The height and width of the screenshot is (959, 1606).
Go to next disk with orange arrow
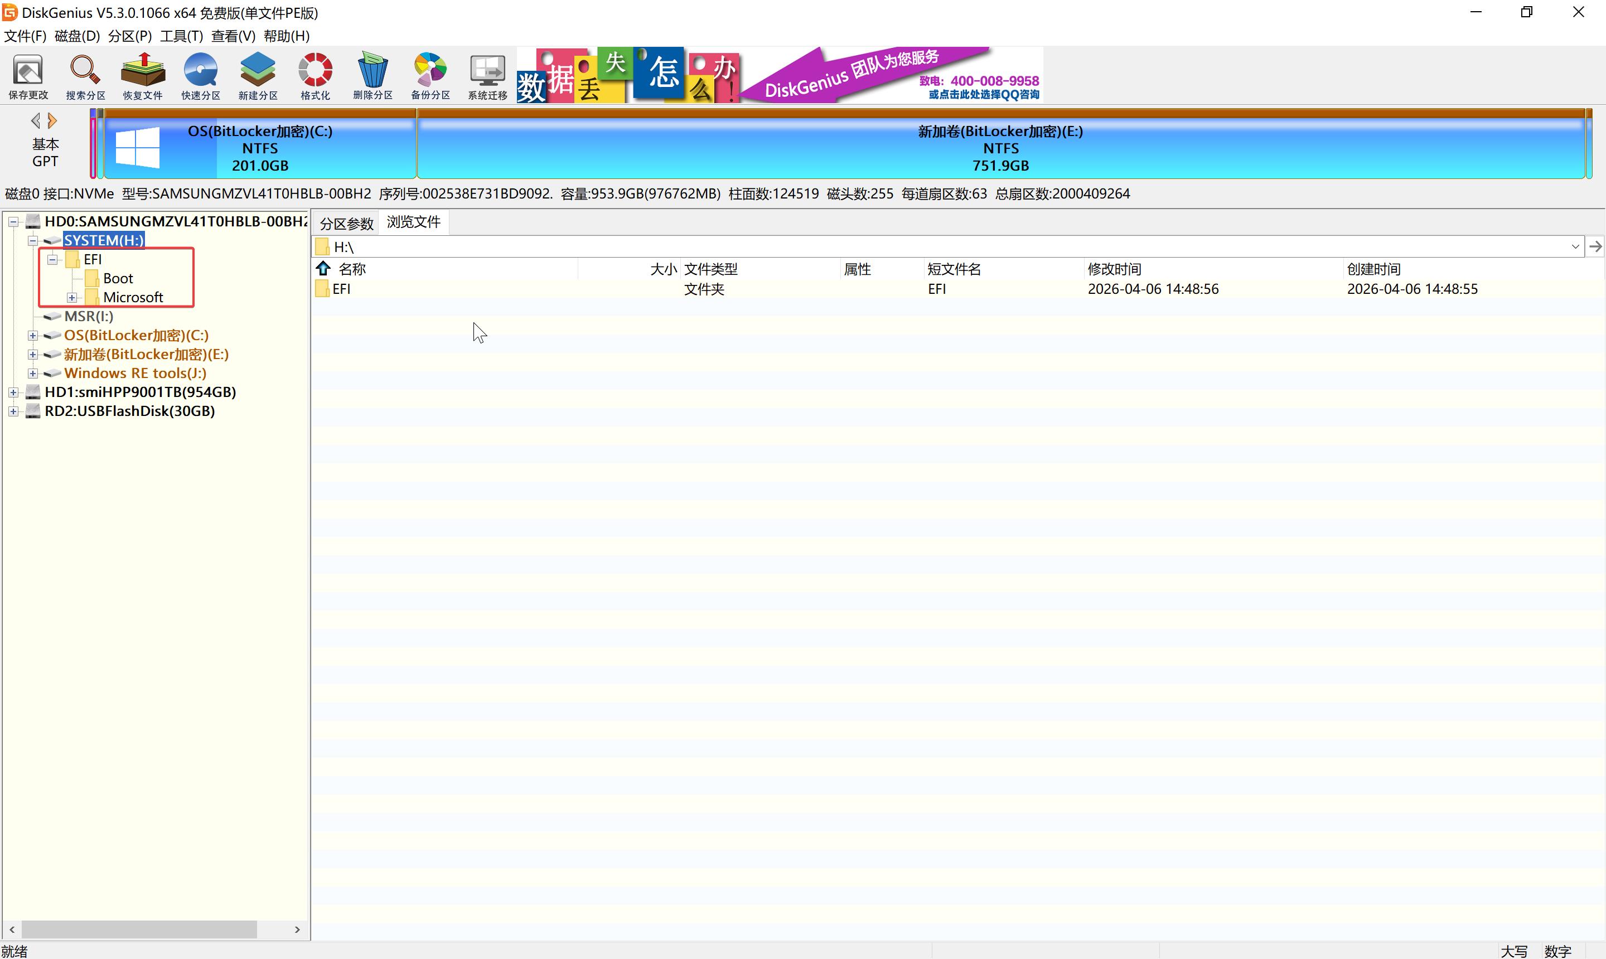[52, 121]
